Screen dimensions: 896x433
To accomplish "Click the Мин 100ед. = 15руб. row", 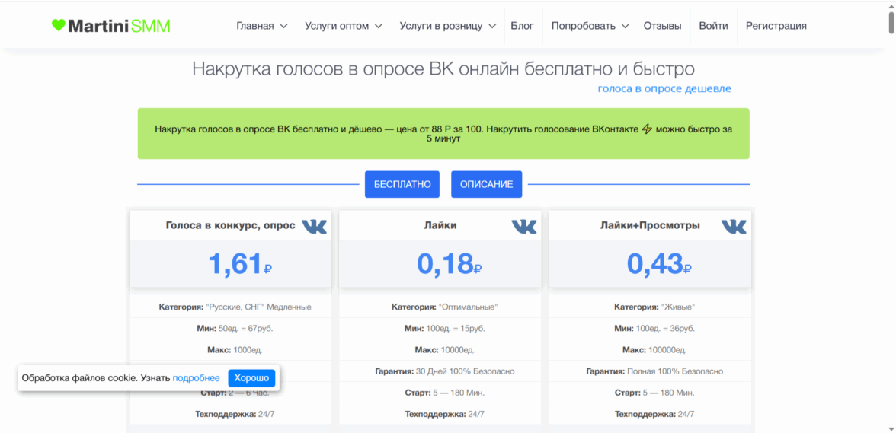I will pos(440,329).
